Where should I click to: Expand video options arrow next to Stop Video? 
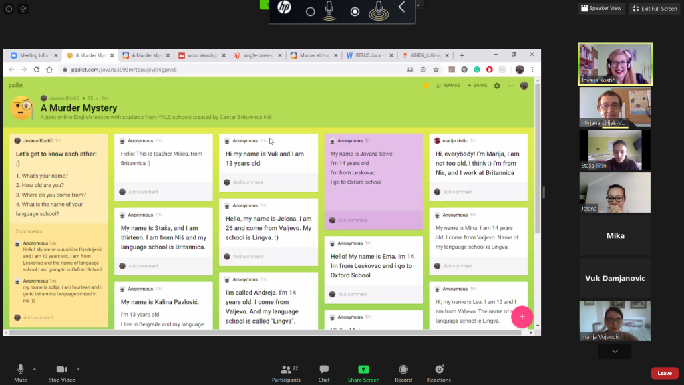pyautogui.click(x=78, y=369)
